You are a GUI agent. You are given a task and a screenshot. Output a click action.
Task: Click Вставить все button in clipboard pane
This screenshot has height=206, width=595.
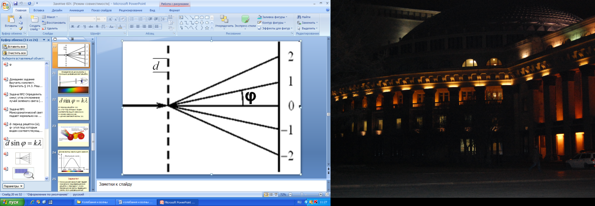point(15,46)
